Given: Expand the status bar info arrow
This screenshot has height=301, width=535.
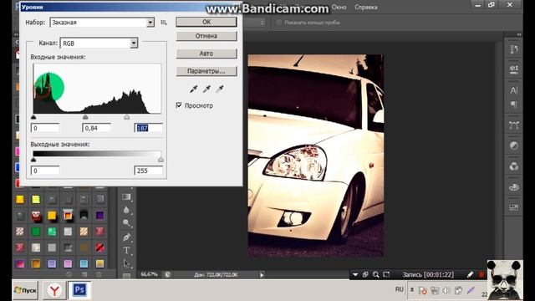Looking at the screenshot, I should pos(262,275).
